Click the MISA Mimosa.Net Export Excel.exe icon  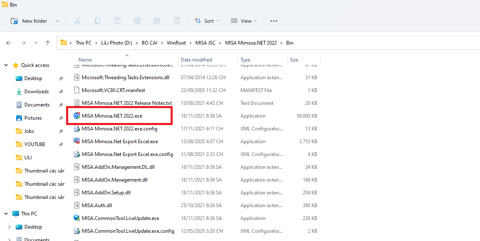76,141
